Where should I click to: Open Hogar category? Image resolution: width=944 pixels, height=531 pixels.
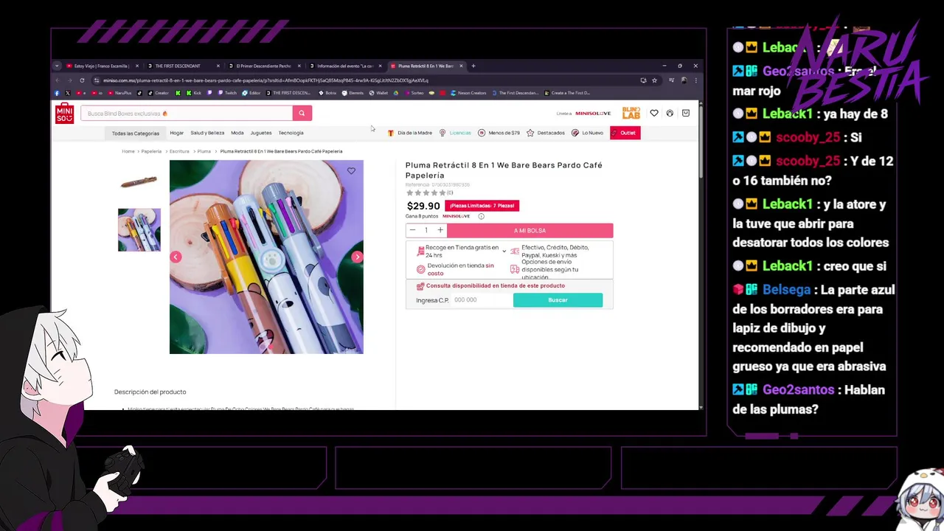point(176,133)
